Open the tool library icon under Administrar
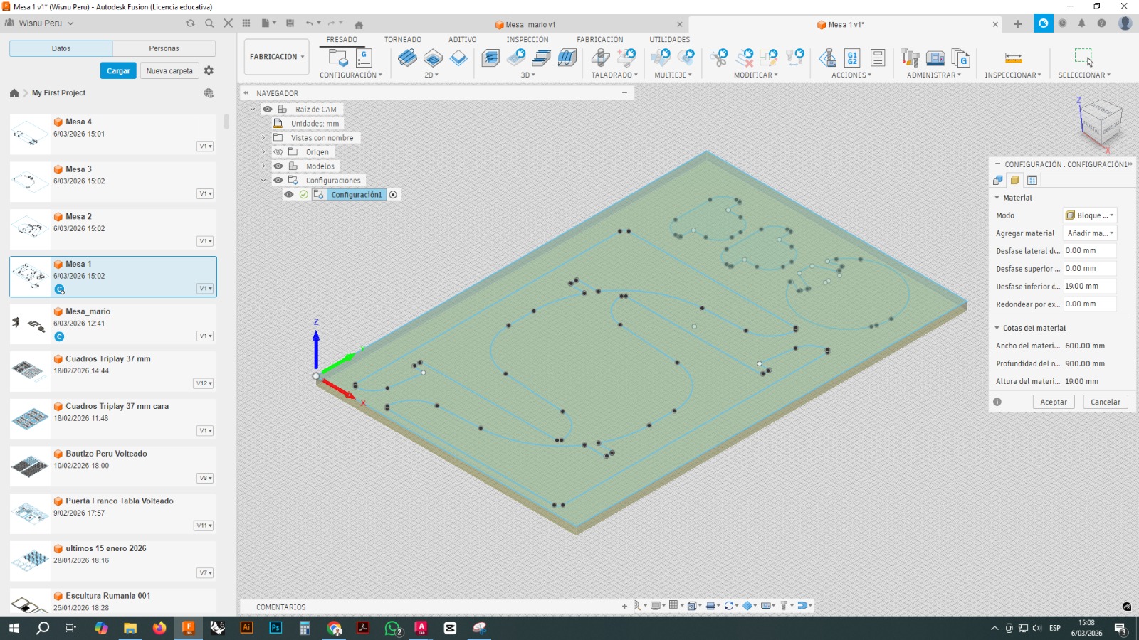Viewport: 1139px width, 640px height. tap(910, 58)
